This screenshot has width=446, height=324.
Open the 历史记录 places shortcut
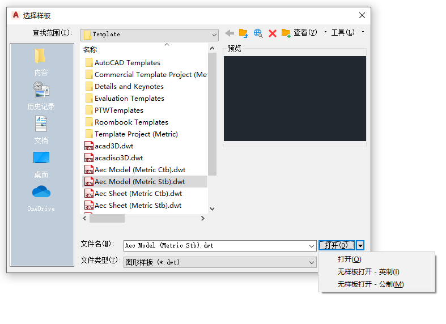(41, 96)
